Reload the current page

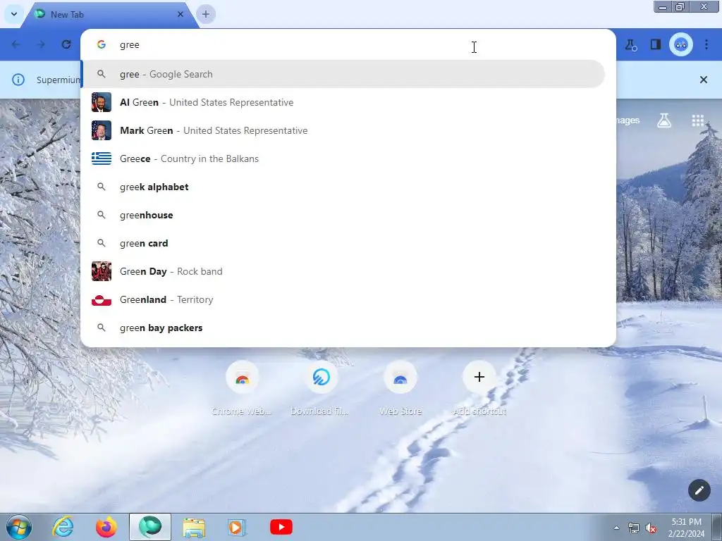(66, 44)
